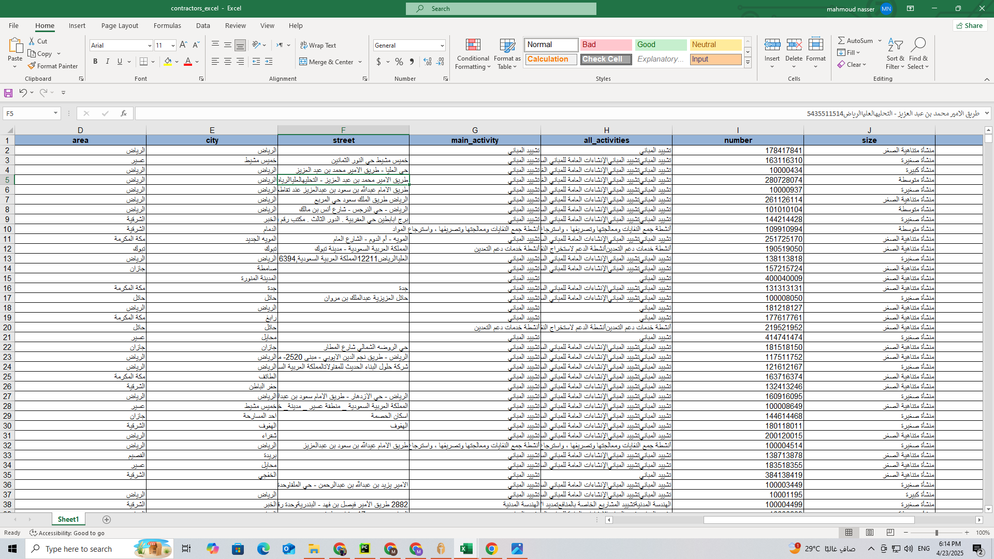Image resolution: width=994 pixels, height=559 pixels.
Task: Click the Save disk icon
Action: pyautogui.click(x=8, y=93)
